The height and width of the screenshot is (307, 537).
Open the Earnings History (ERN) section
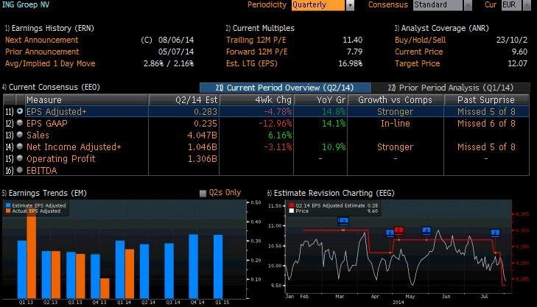(x=49, y=28)
